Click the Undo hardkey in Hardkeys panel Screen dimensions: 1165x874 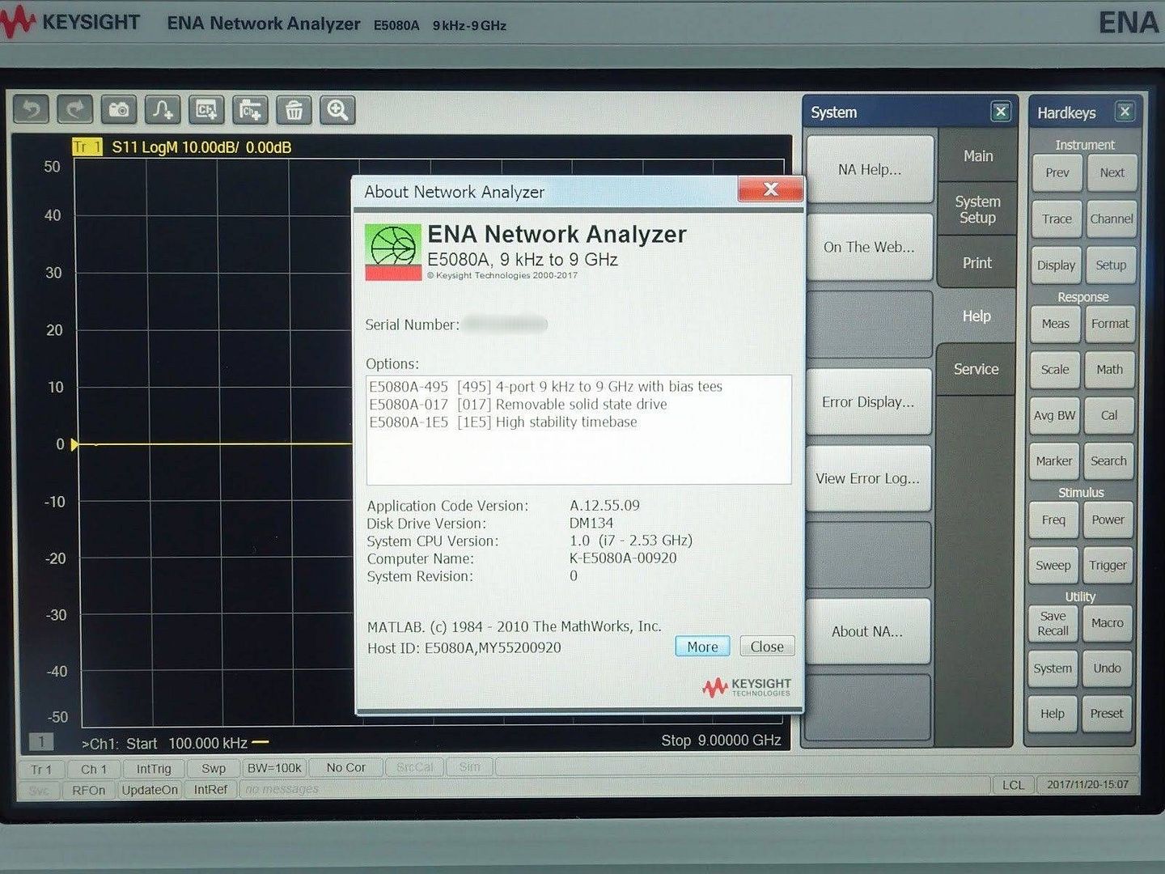[x=1107, y=668]
